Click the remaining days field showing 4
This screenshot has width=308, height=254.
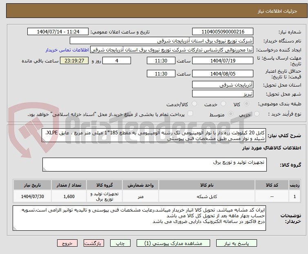[x=117, y=60]
